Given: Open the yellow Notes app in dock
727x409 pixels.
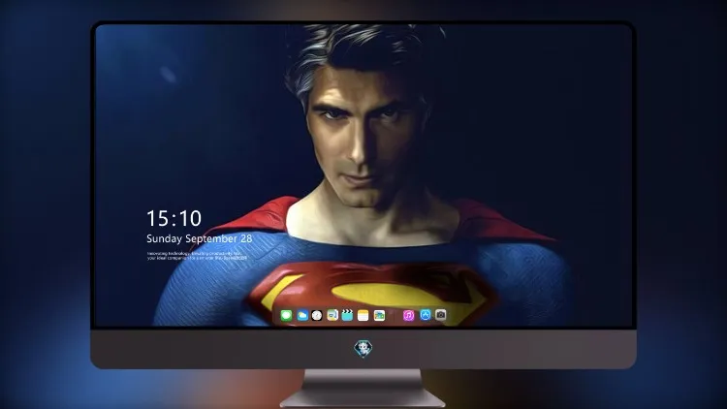Looking at the screenshot, I should click(363, 316).
